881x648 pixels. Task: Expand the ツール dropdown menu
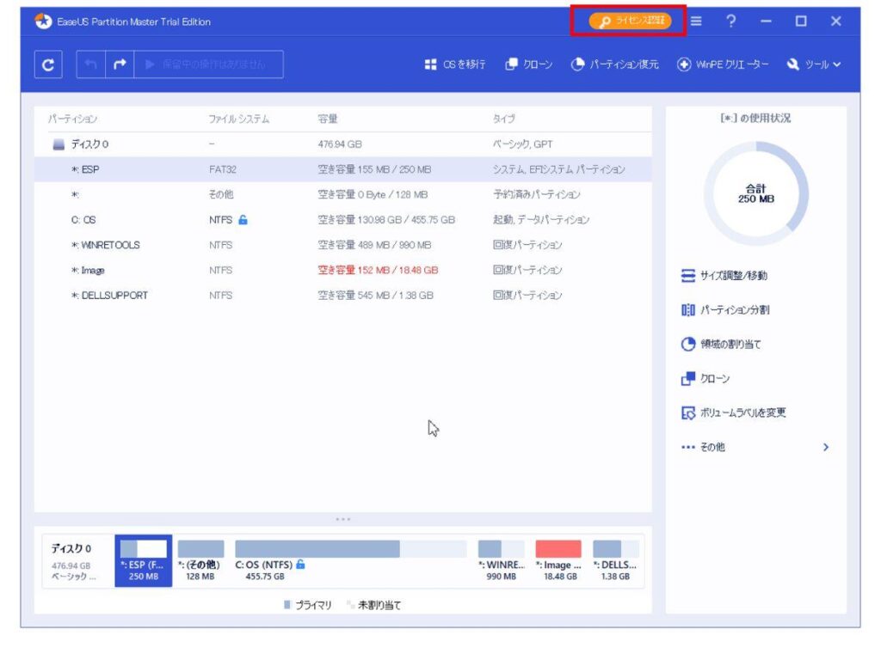pyautogui.click(x=814, y=64)
